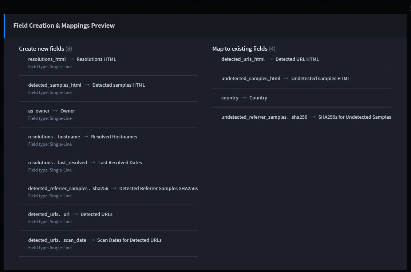Click the "resolutions. last_resolved" source field

[58, 163]
